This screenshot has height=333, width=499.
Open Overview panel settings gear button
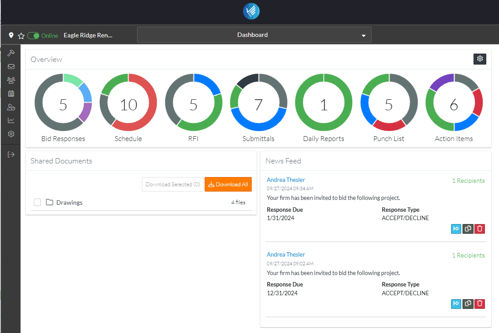(x=480, y=59)
